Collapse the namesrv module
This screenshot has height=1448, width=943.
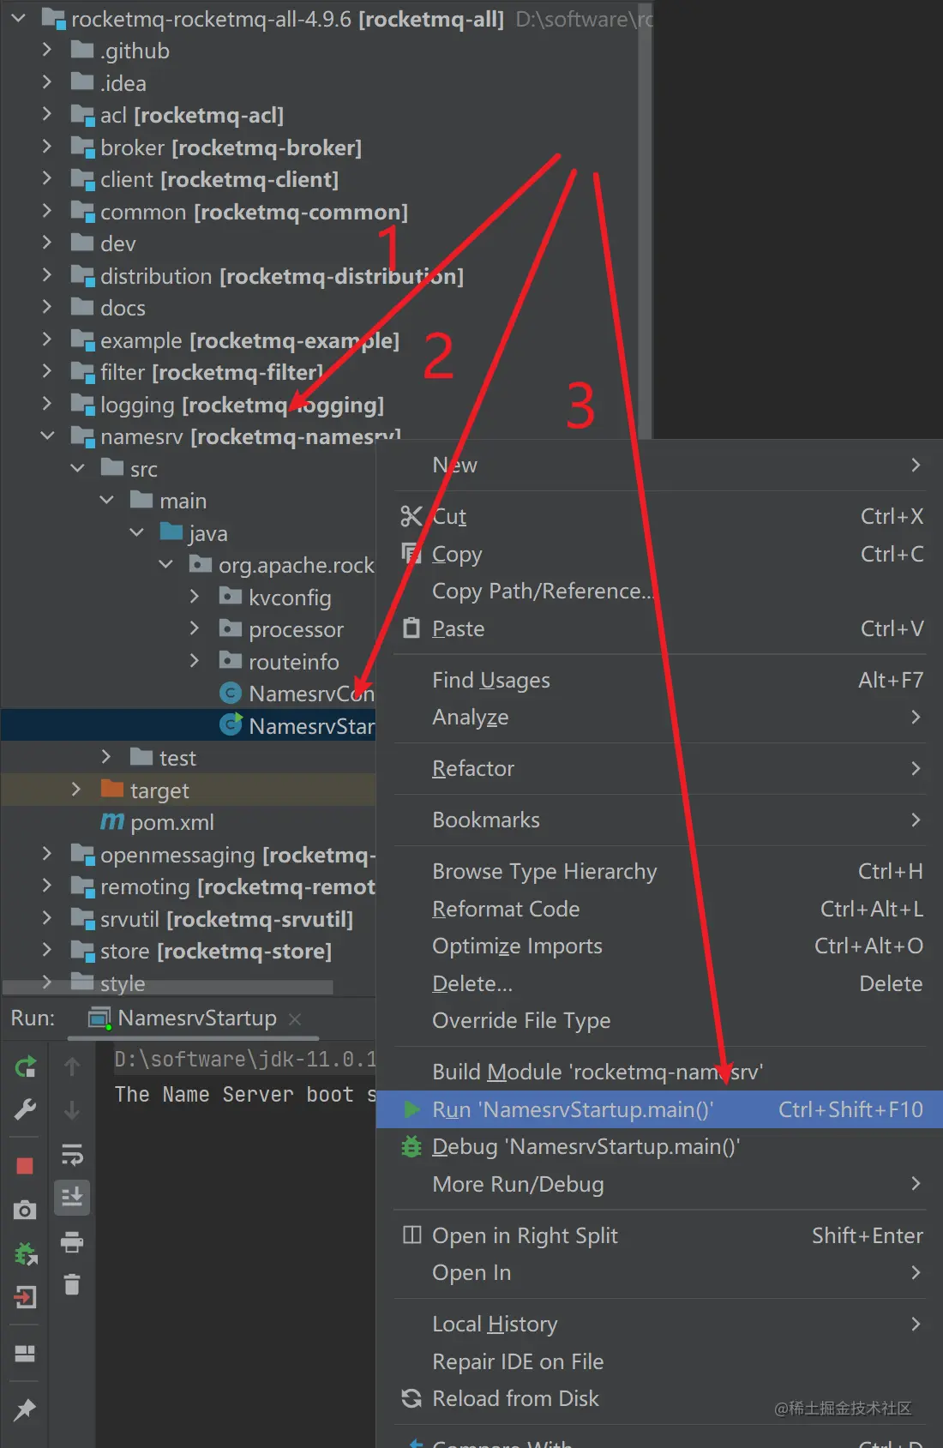(x=47, y=436)
